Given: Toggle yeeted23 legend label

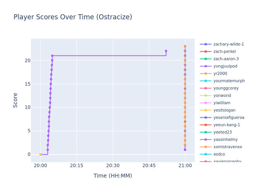Looking at the screenshot, I should (222, 132).
